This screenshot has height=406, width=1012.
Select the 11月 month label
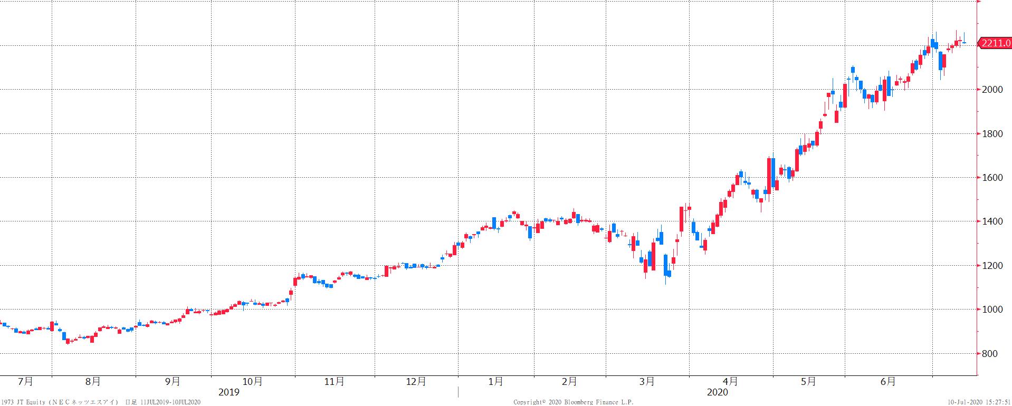[335, 381]
